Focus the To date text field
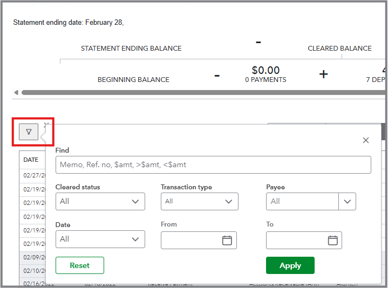 pyautogui.click(x=296, y=241)
